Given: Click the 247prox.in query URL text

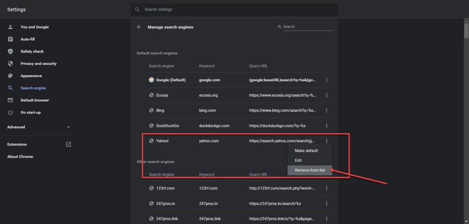Looking at the screenshot, I should tap(275, 203).
